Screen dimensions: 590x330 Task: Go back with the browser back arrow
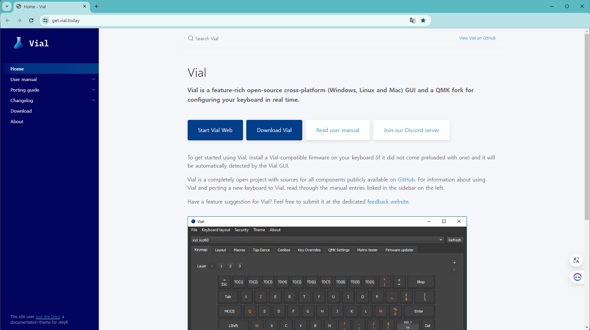pyautogui.click(x=8, y=20)
